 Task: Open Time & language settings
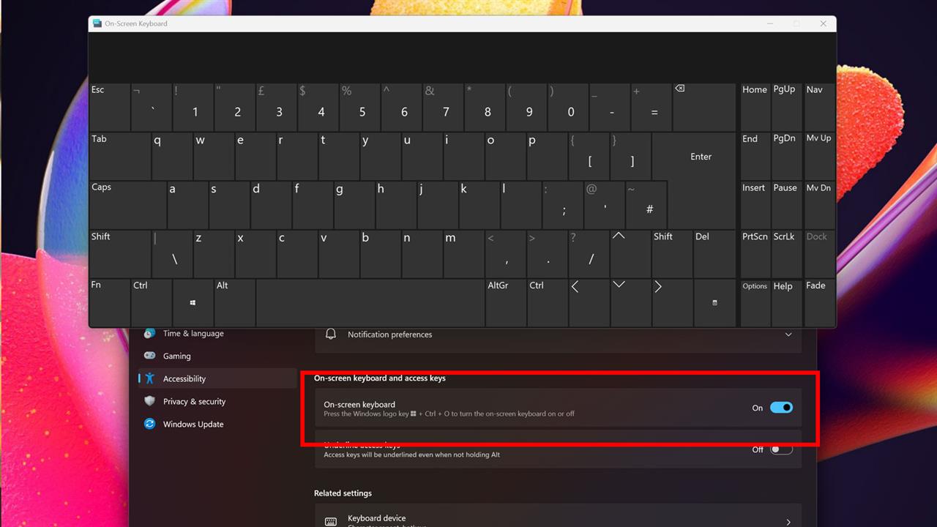pyautogui.click(x=193, y=333)
